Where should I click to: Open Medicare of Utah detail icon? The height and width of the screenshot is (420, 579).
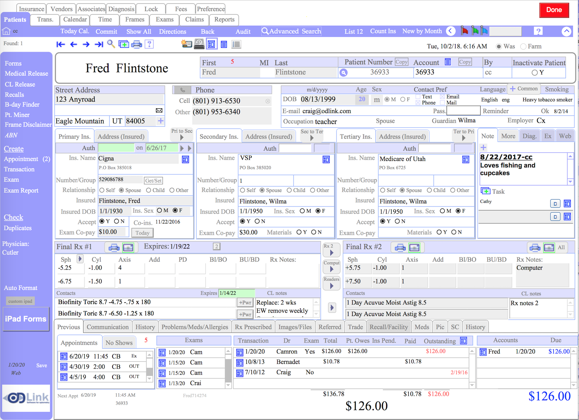pos(466,159)
